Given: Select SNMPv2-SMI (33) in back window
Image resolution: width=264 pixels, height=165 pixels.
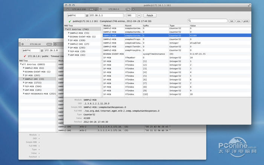Looking at the screenshot, I should click(x=34, y=79).
